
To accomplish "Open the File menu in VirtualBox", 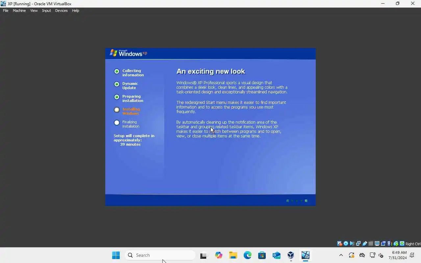I will pos(6,11).
